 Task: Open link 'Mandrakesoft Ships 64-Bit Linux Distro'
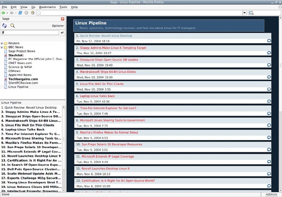[108, 72]
